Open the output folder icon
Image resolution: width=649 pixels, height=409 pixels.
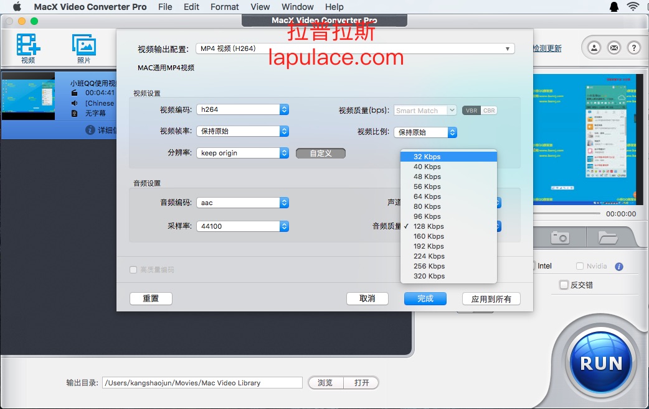point(608,237)
